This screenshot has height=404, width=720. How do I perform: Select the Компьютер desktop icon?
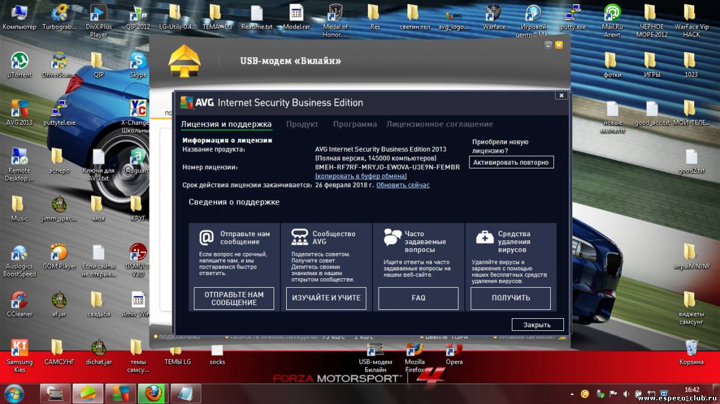click(x=19, y=18)
